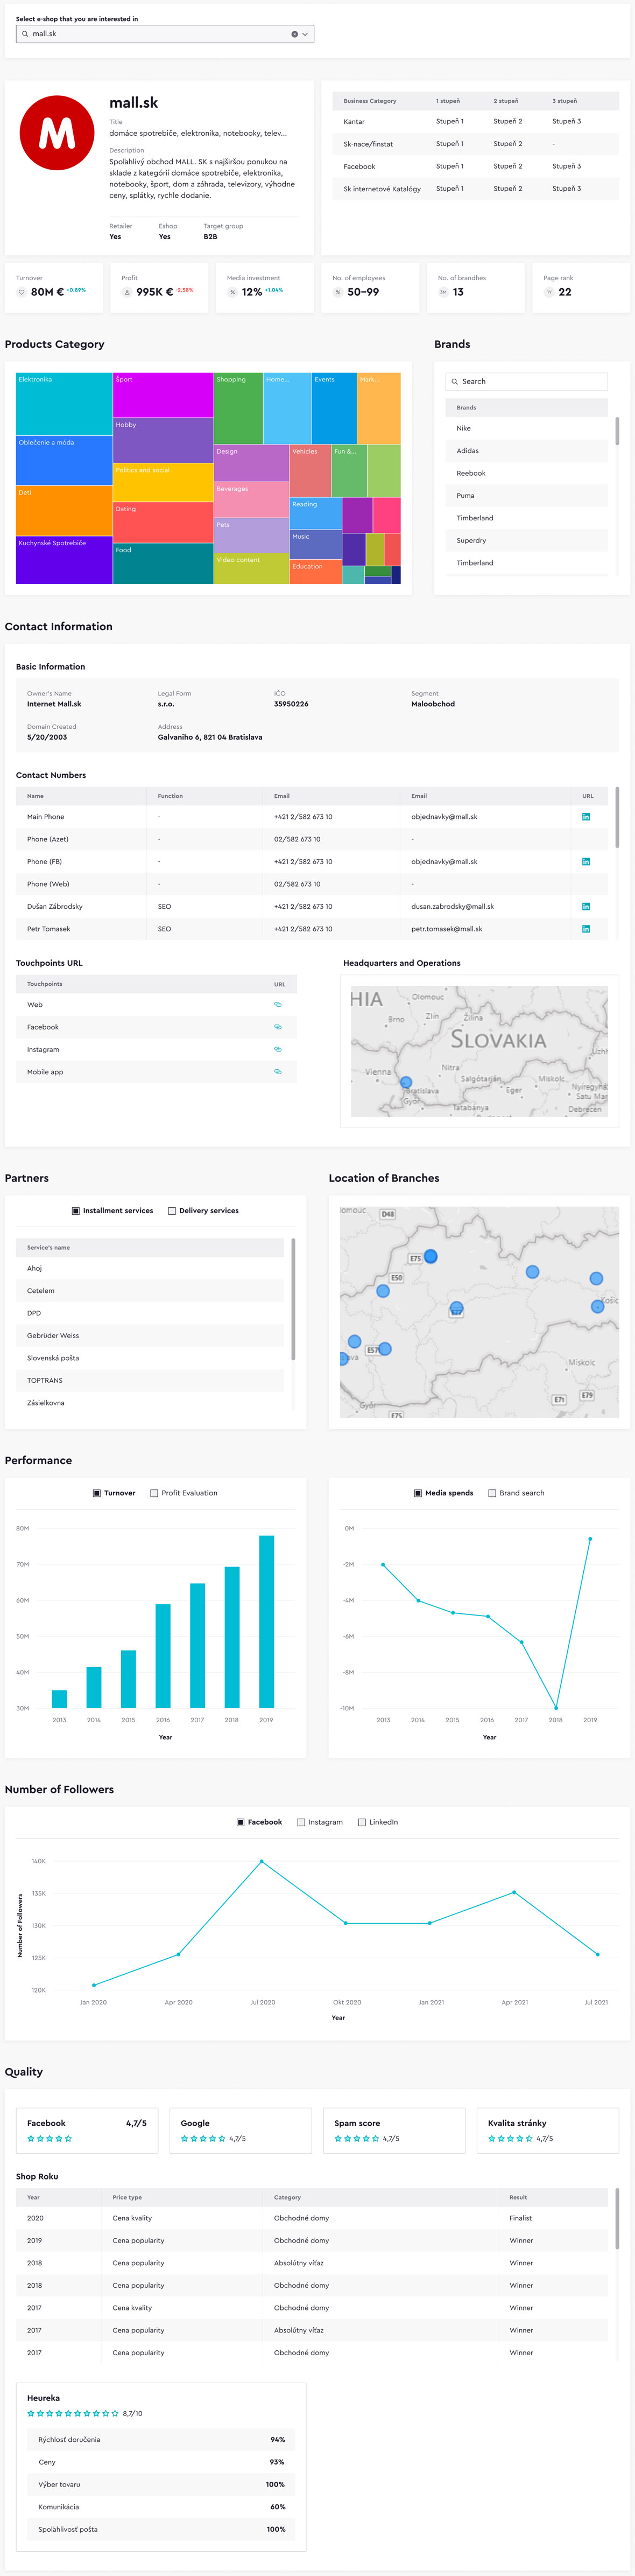635x2576 pixels.
Task: Open the e-shop selector dropdown arrow
Action: click(305, 34)
